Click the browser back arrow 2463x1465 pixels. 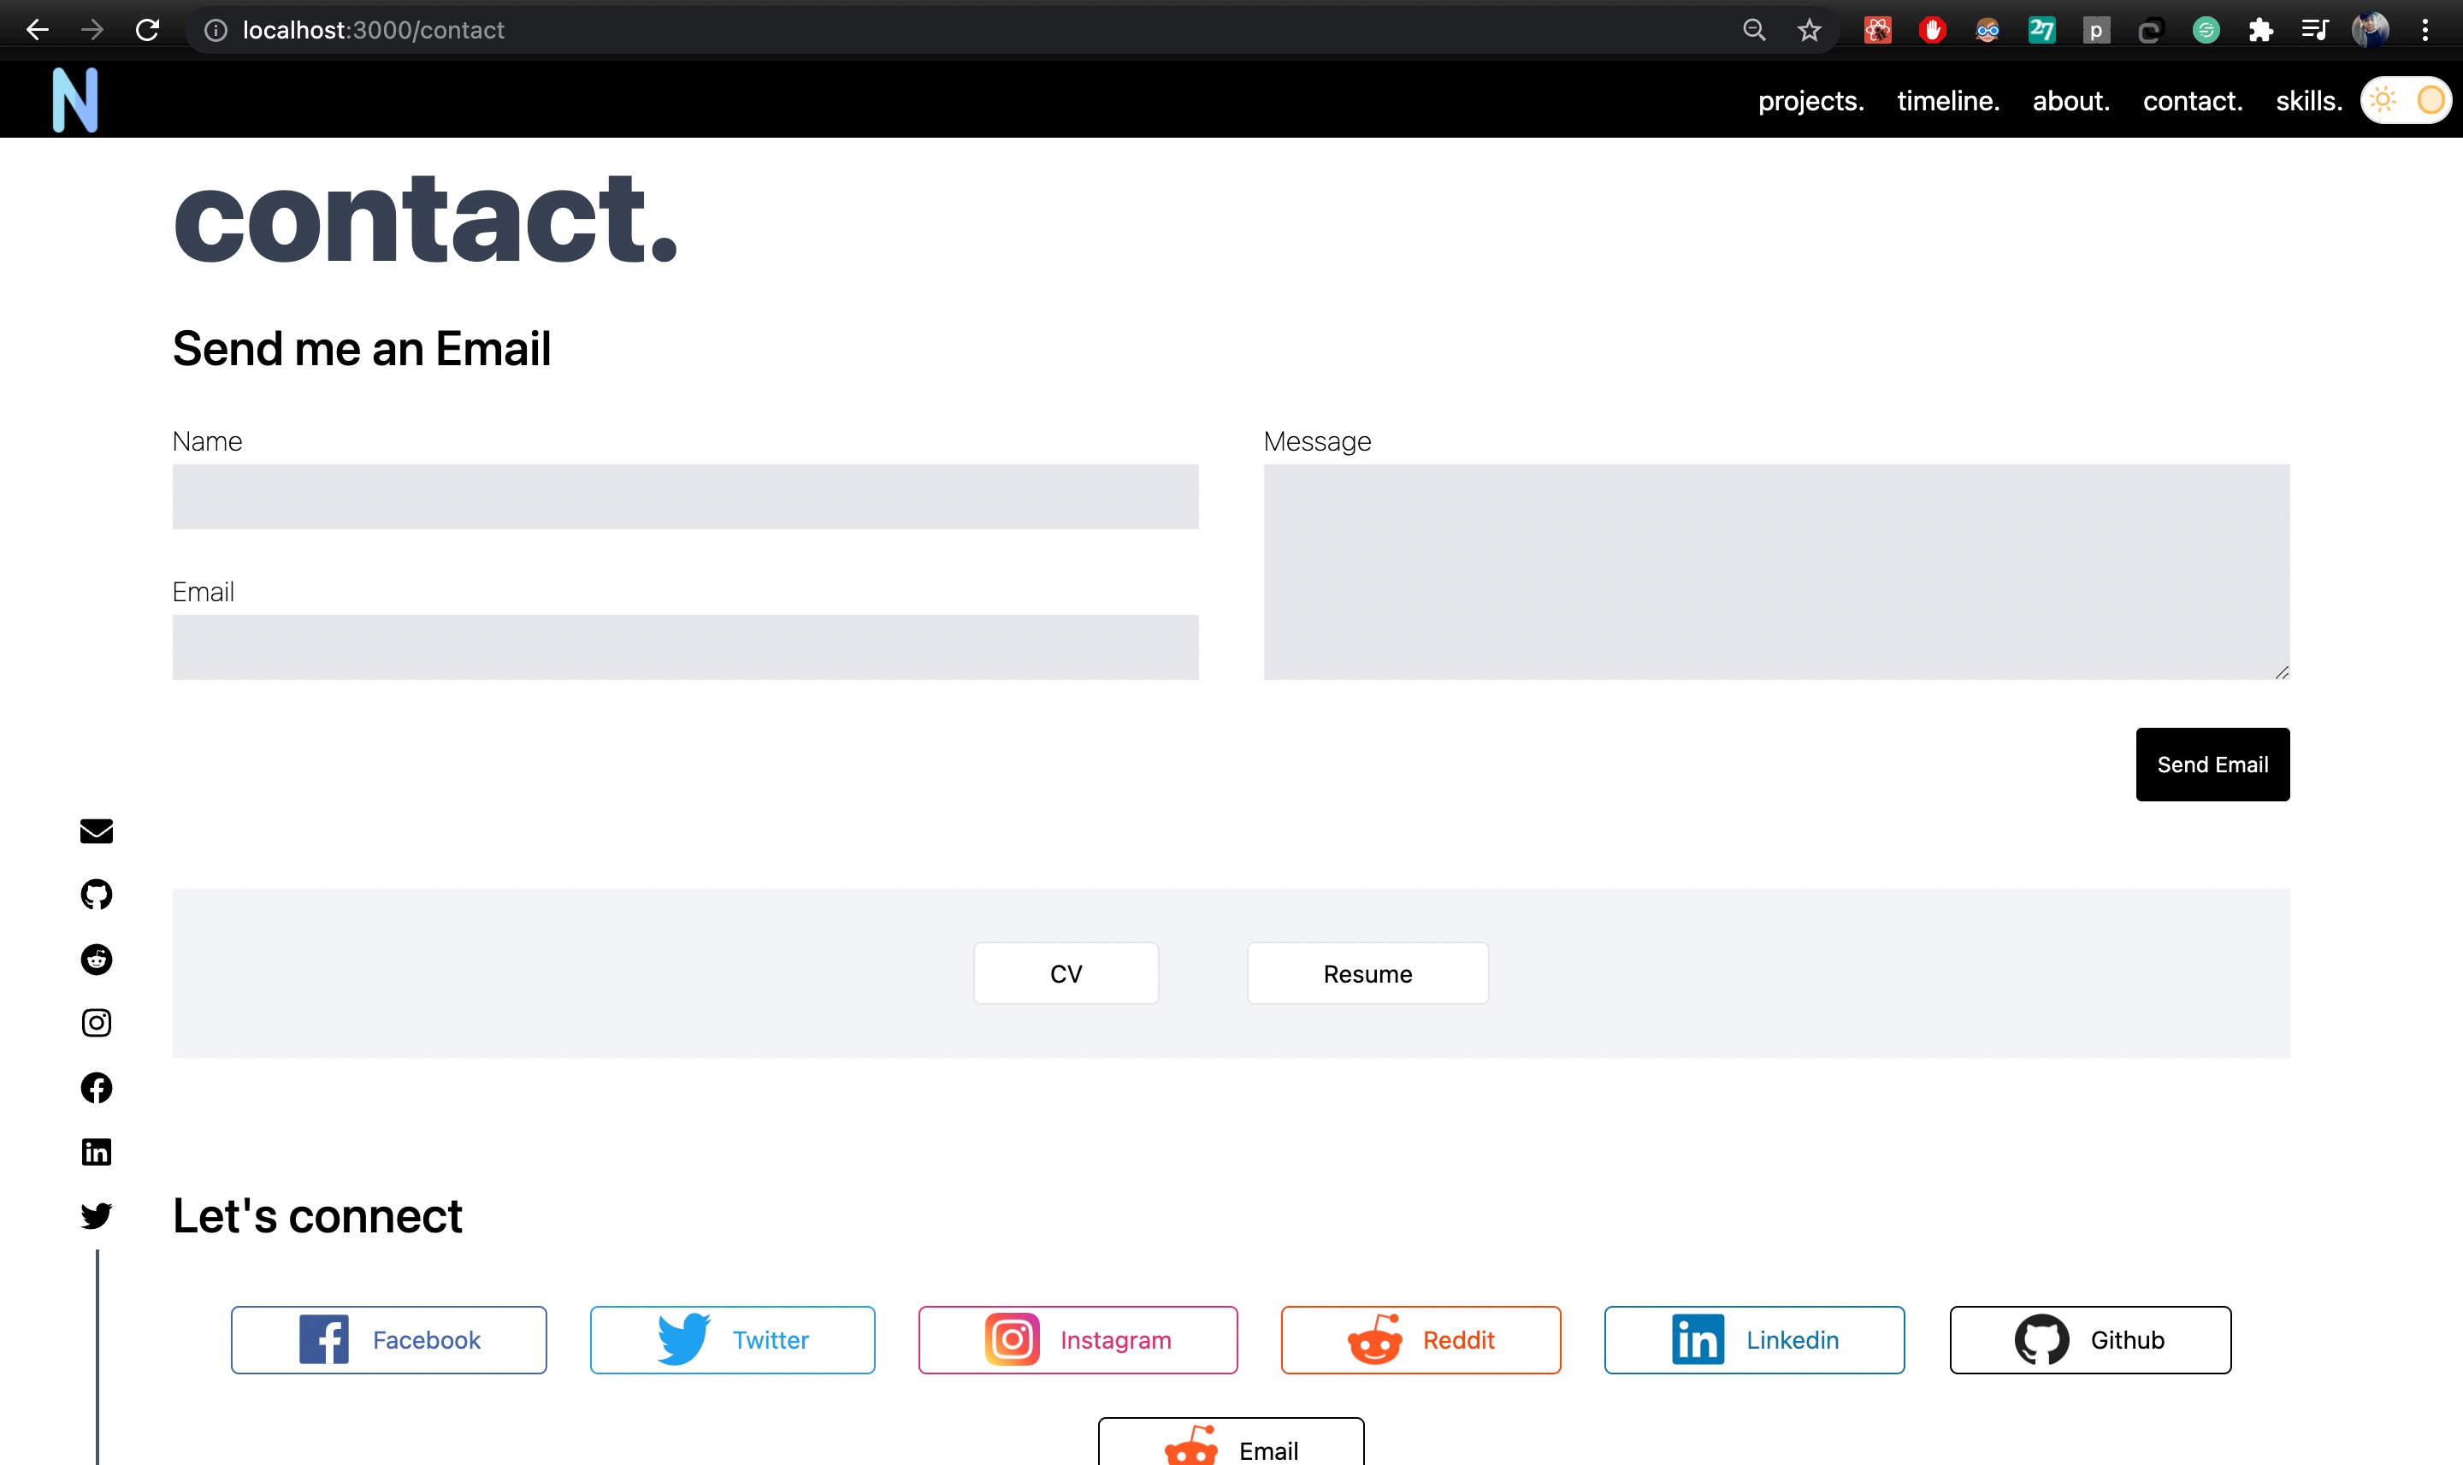[38, 30]
